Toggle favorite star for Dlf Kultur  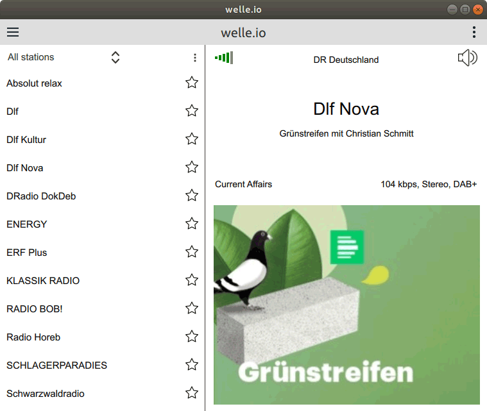click(191, 139)
